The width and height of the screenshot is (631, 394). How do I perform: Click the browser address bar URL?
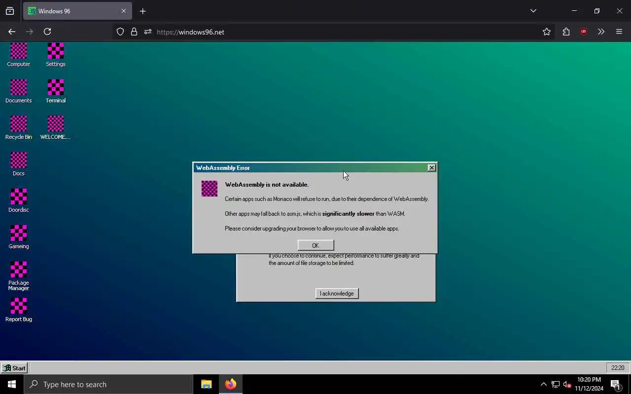click(x=190, y=32)
